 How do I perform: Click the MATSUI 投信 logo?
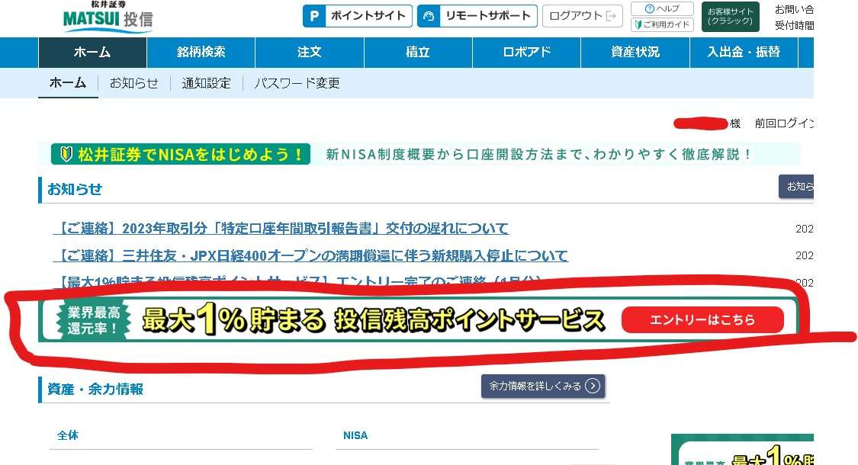[108, 18]
